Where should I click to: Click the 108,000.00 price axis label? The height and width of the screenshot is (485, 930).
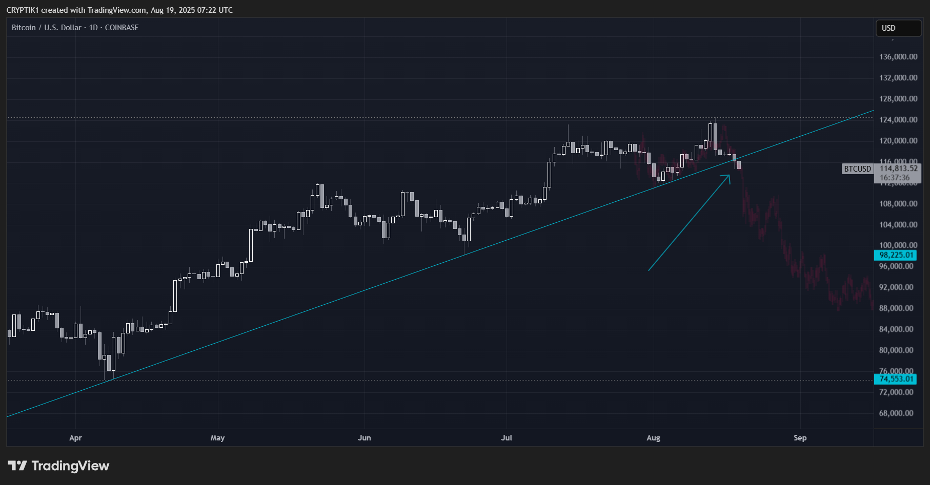coord(898,204)
